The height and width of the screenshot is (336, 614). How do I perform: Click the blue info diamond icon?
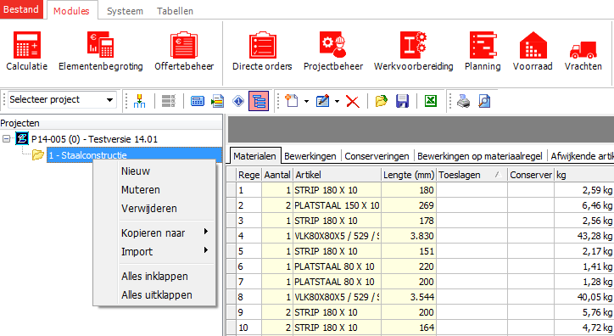click(x=238, y=101)
